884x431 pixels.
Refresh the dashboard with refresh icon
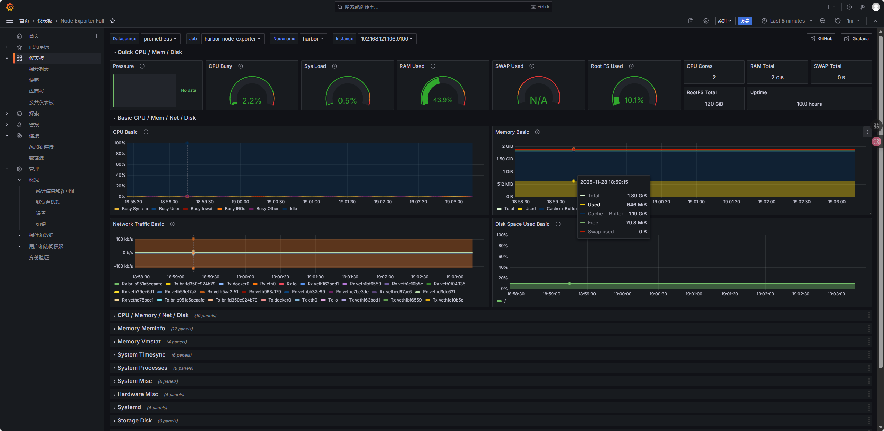click(838, 21)
